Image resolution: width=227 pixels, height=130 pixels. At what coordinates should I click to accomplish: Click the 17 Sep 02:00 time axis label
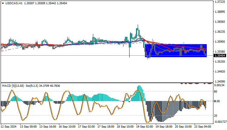[87, 127]
